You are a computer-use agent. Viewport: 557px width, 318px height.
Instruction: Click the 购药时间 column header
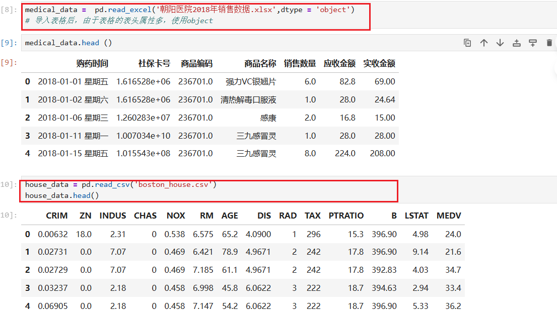tap(92, 64)
